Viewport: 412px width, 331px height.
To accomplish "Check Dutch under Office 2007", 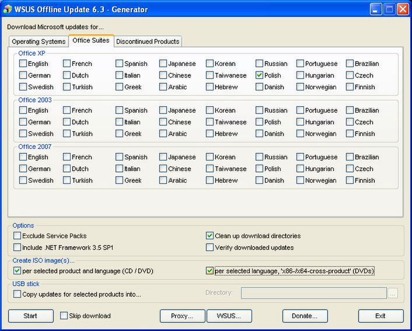I will tap(67, 169).
